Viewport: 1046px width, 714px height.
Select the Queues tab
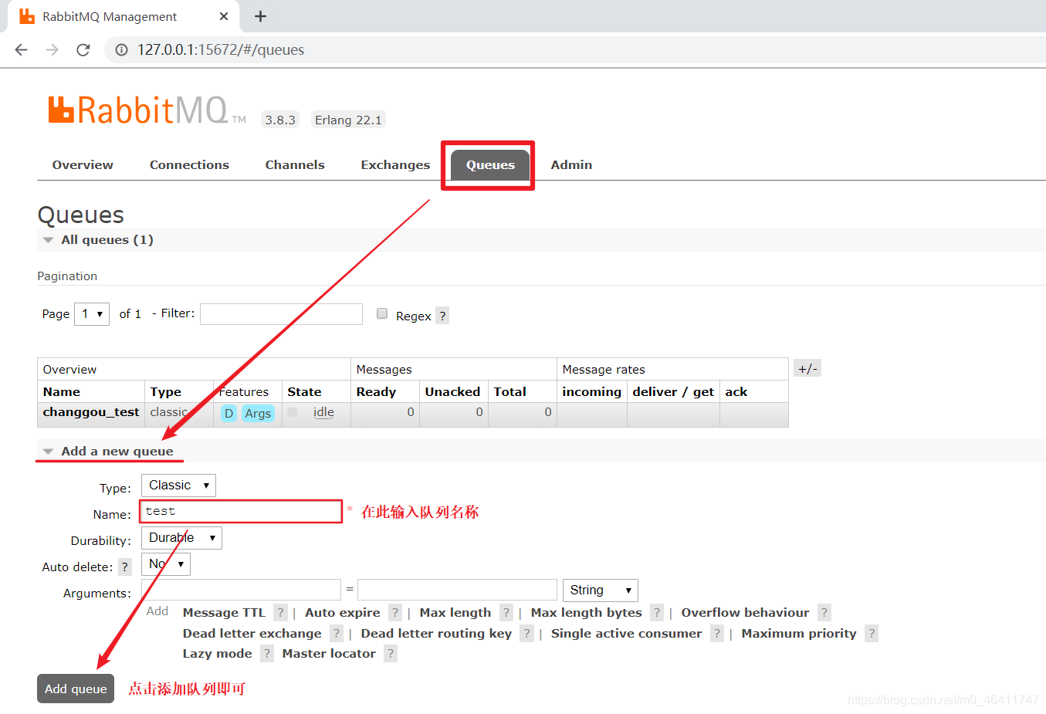[490, 164]
